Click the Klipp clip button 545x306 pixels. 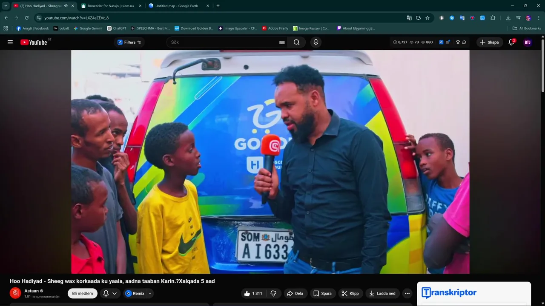[x=350, y=293]
